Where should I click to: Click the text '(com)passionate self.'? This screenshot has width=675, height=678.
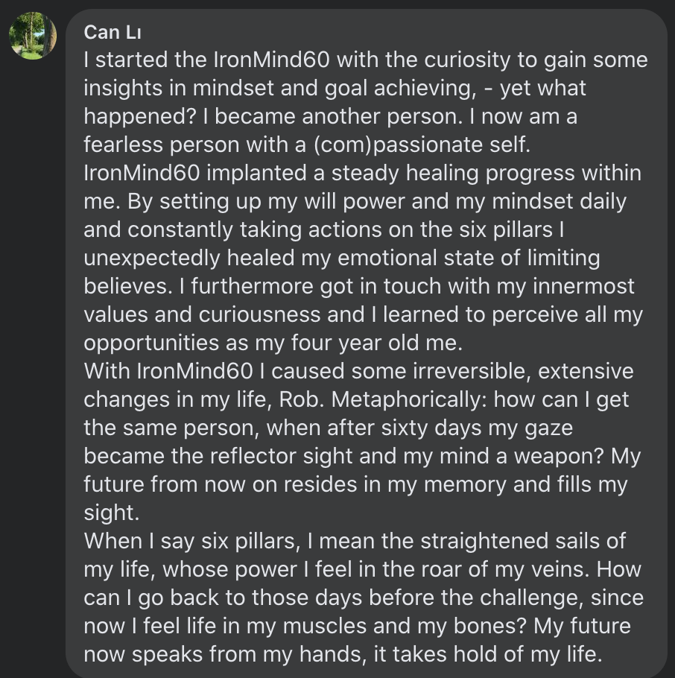(x=422, y=145)
